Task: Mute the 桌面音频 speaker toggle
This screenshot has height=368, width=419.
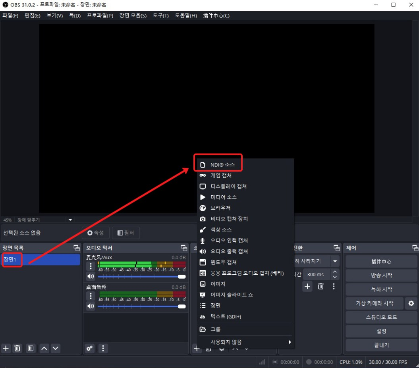Action: click(x=91, y=306)
